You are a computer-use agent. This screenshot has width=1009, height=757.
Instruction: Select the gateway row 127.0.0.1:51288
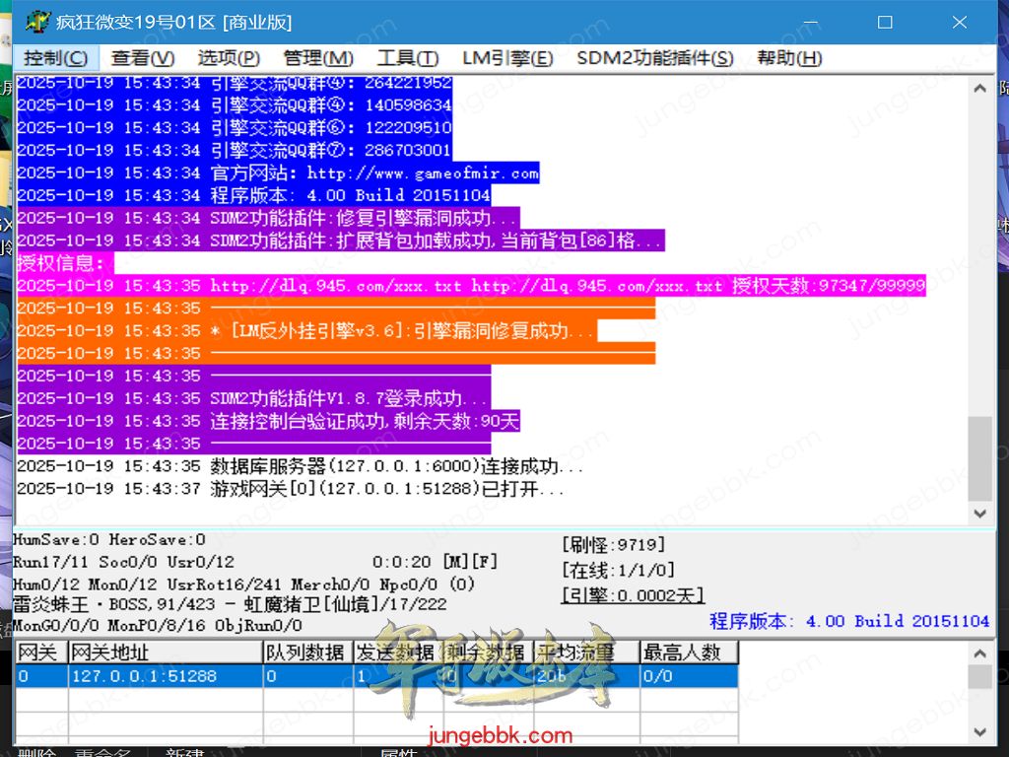click(x=164, y=676)
